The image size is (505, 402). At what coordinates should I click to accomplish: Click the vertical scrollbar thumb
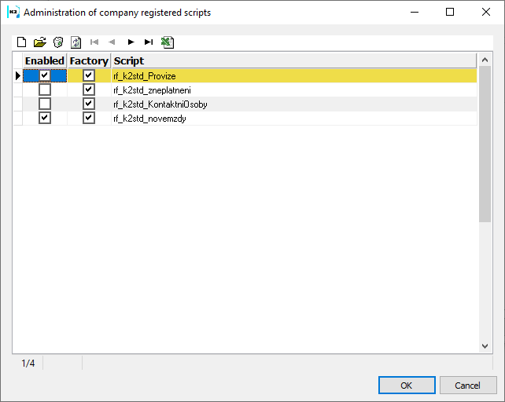click(485, 144)
